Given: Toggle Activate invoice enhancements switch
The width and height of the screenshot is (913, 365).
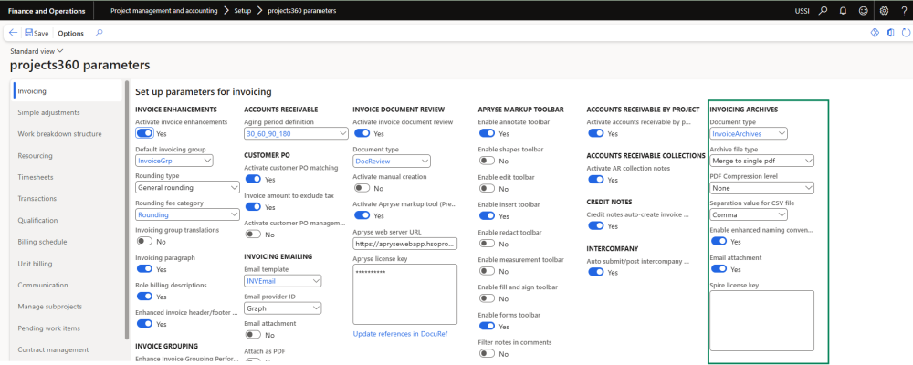Looking at the screenshot, I should (144, 133).
